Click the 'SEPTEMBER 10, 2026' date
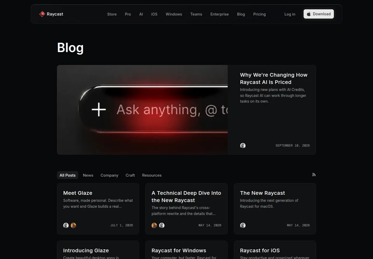This screenshot has height=259, width=373. pyautogui.click(x=293, y=146)
